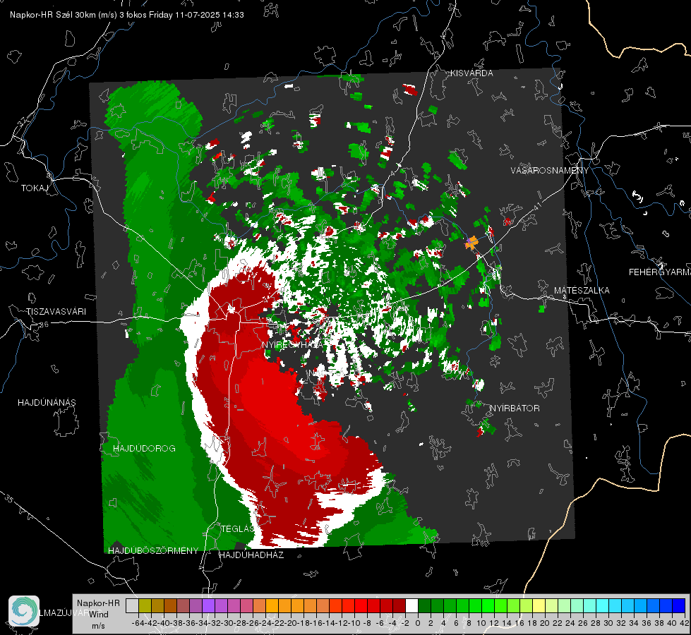Image resolution: width=691 pixels, height=635 pixels.
Task: Click the radar title text with date 11-07-2025
Action: click(x=127, y=15)
